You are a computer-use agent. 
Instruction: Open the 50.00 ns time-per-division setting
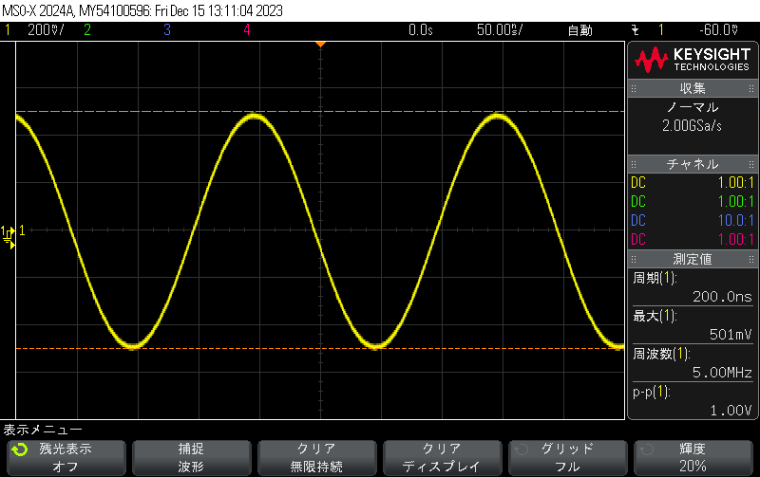[x=501, y=30]
